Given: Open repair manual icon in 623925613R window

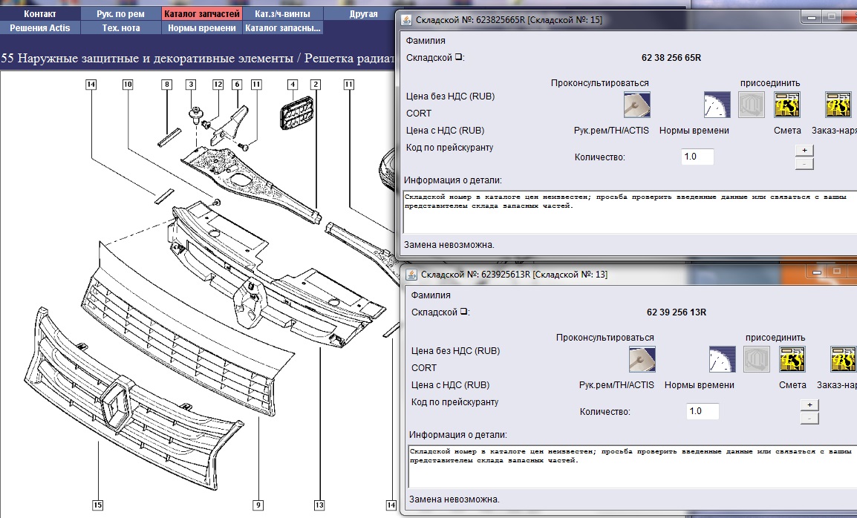Looking at the screenshot, I should pos(642,359).
